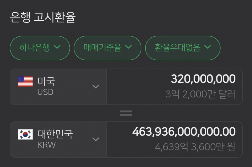Click the chevron arrow in 하나은행 pill
Screen dimensions: 252x167
coord(57,47)
